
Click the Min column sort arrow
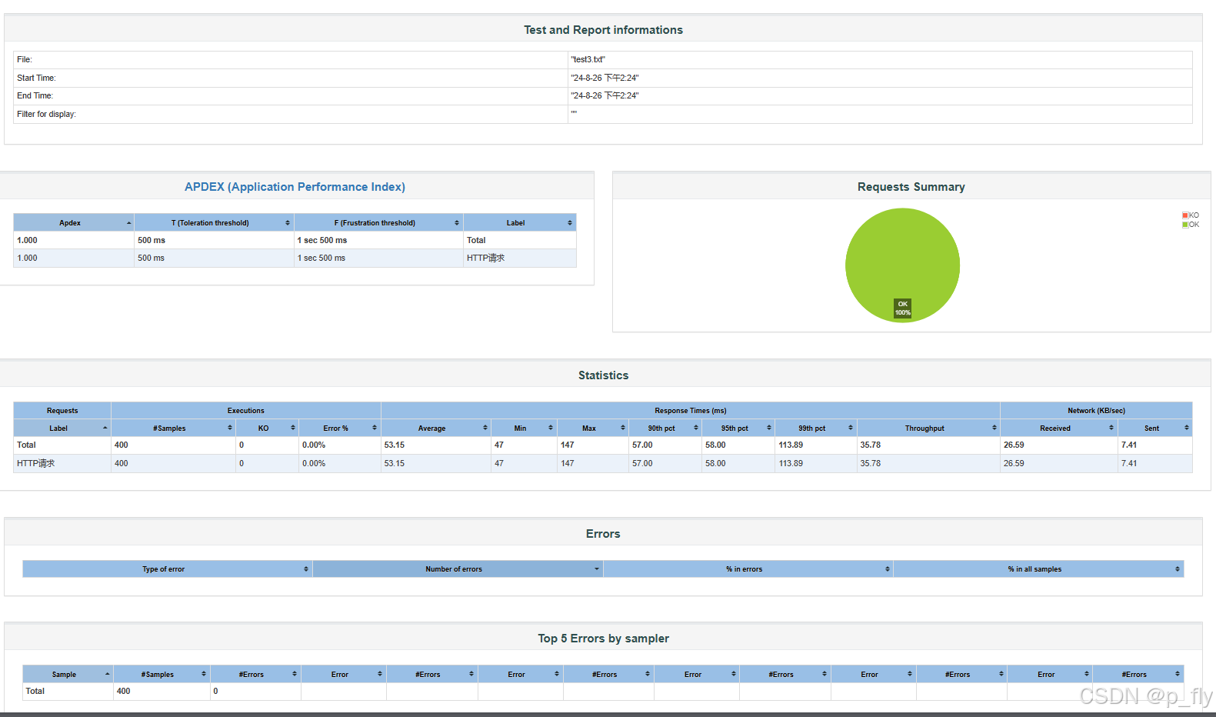click(x=551, y=429)
